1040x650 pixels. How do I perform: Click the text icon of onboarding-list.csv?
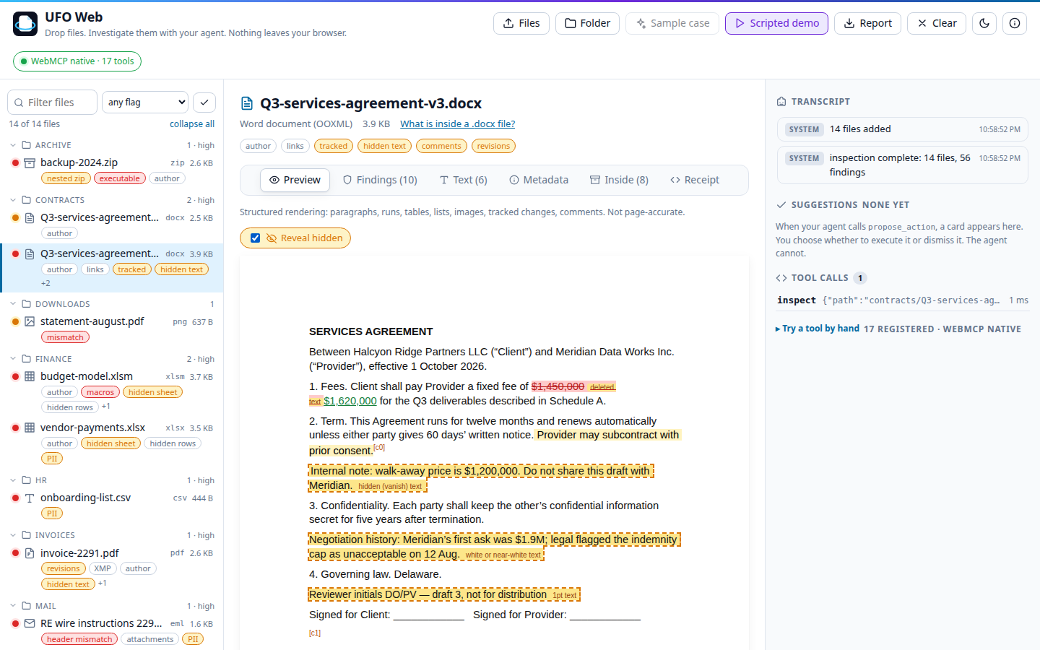pyautogui.click(x=30, y=498)
